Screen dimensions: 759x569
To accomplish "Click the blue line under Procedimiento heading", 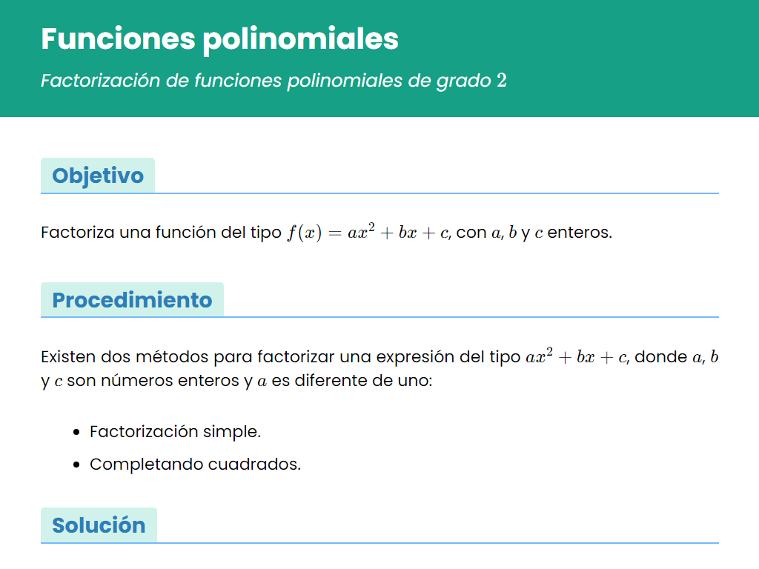I will pos(380,317).
